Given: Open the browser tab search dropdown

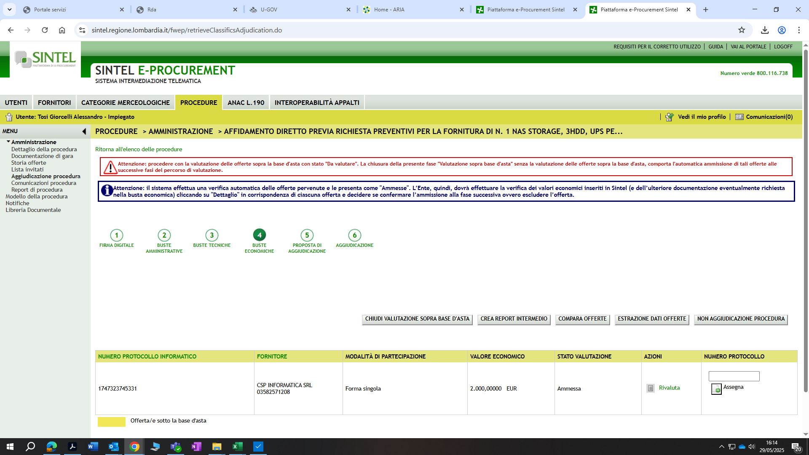Looking at the screenshot, I should [x=9, y=9].
